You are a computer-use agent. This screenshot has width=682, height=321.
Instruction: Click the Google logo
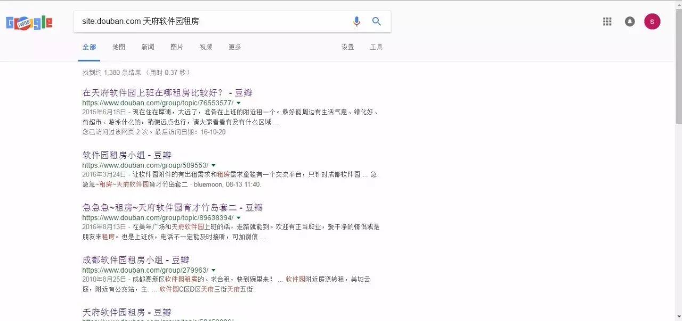[x=29, y=22]
